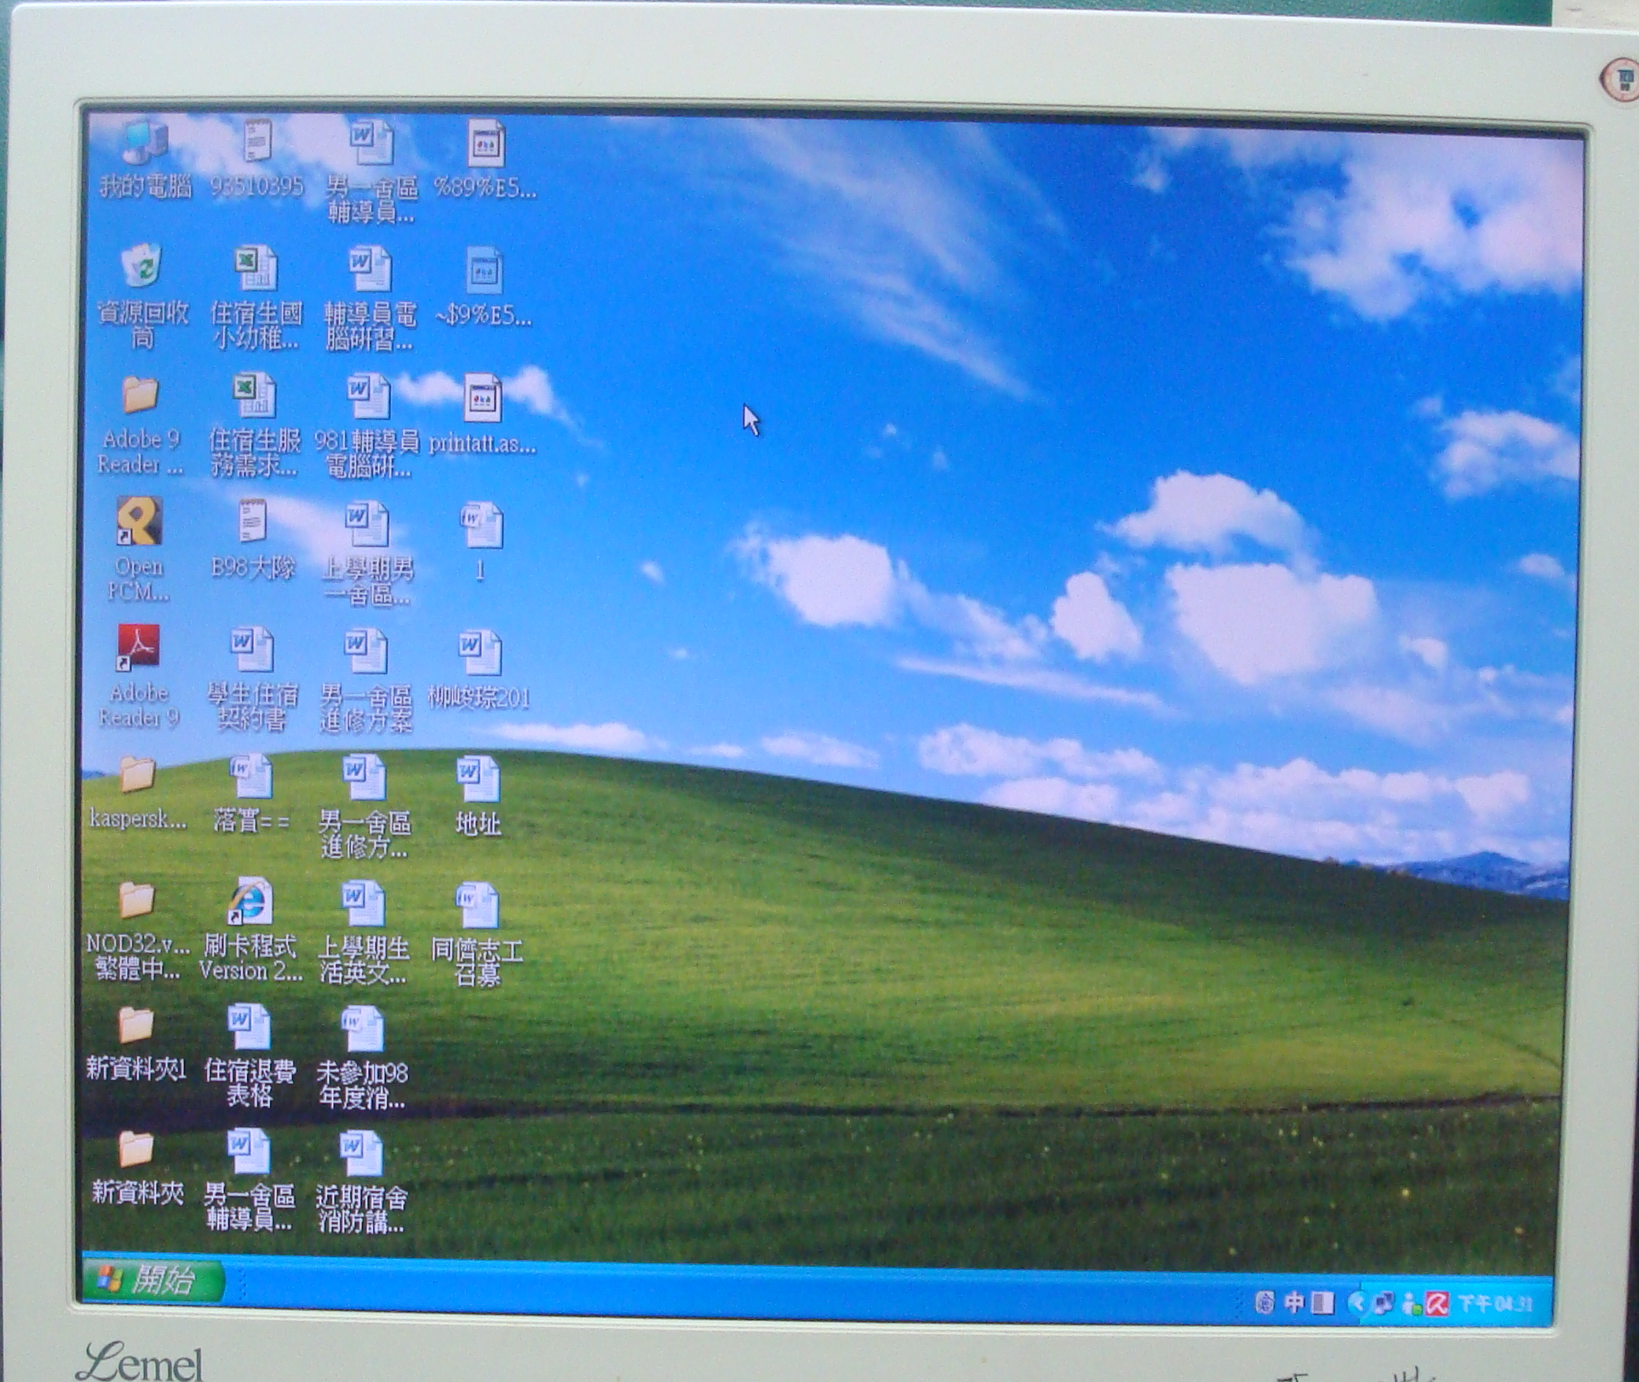This screenshot has height=1382, width=1639.
Task: Toggle the half/full-width shape indicator
Action: point(1324,1303)
